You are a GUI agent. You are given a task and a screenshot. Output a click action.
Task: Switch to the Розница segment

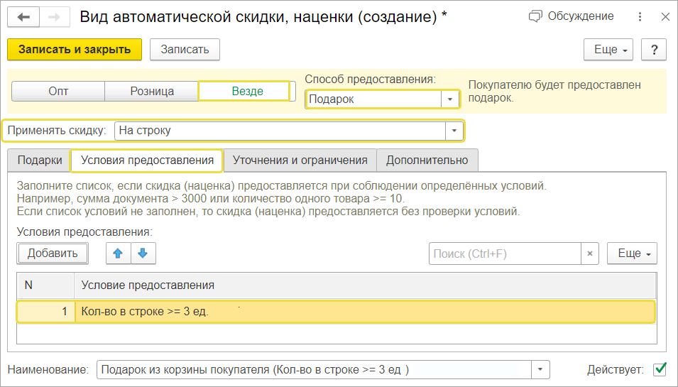(x=152, y=92)
